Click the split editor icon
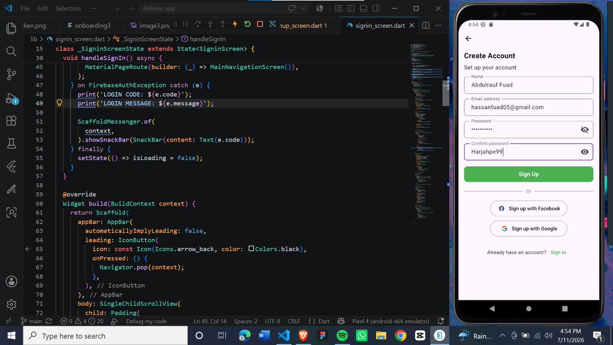 (426, 26)
